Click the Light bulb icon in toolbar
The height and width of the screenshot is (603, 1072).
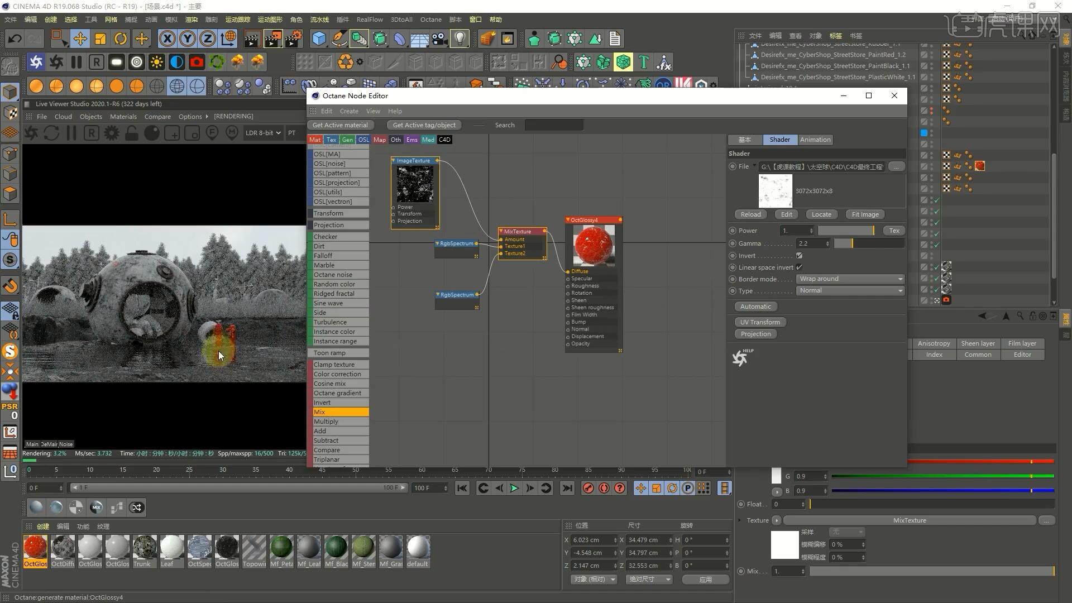pos(459,39)
